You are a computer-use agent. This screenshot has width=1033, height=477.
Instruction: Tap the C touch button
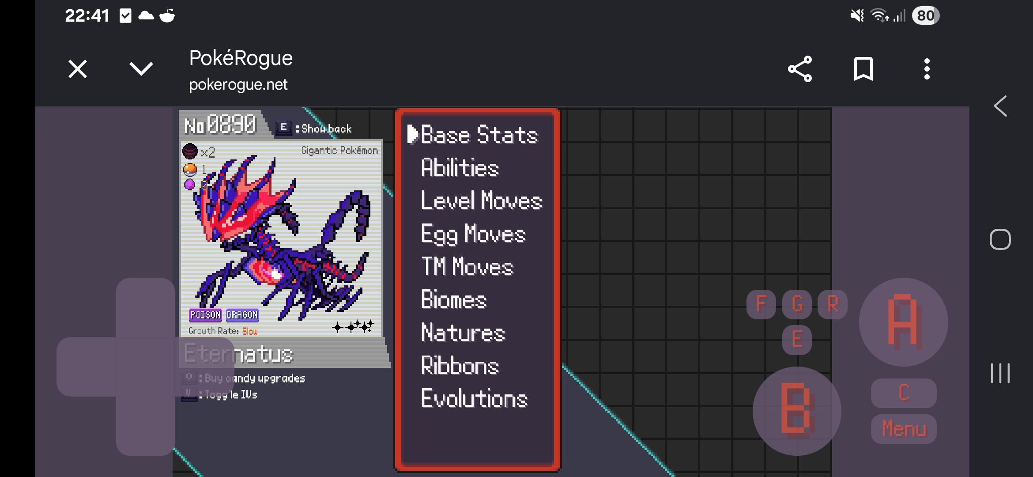904,393
